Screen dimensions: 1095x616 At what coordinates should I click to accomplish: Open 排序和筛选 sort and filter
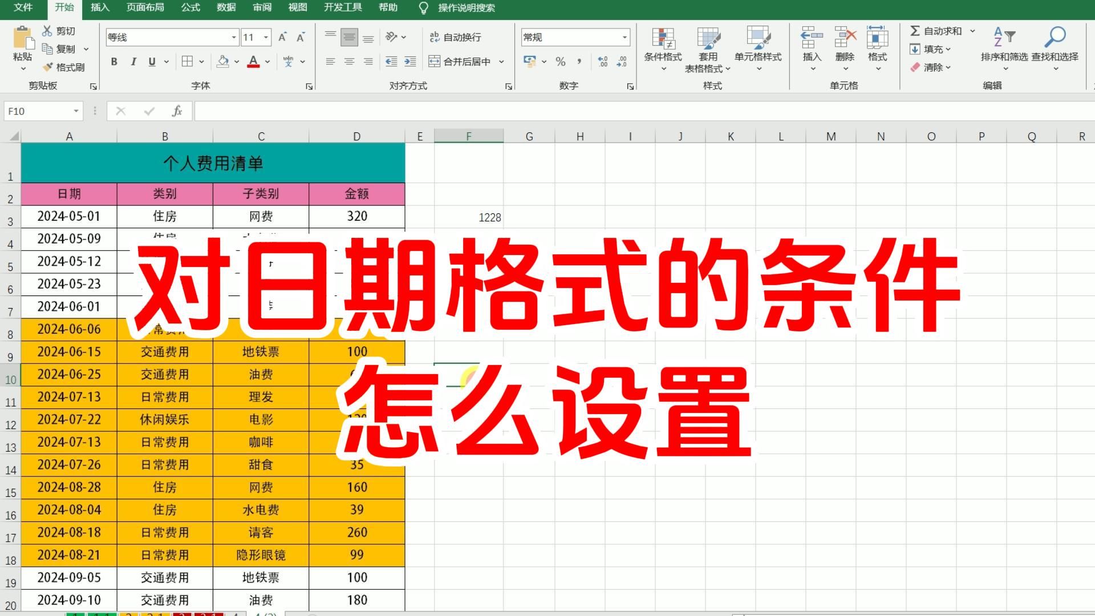[1004, 49]
